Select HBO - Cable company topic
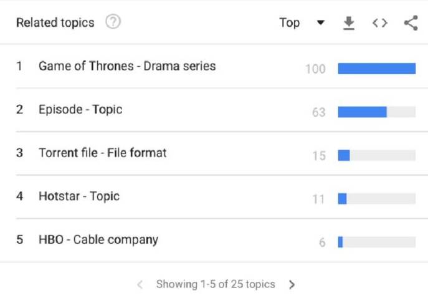 [98, 240]
